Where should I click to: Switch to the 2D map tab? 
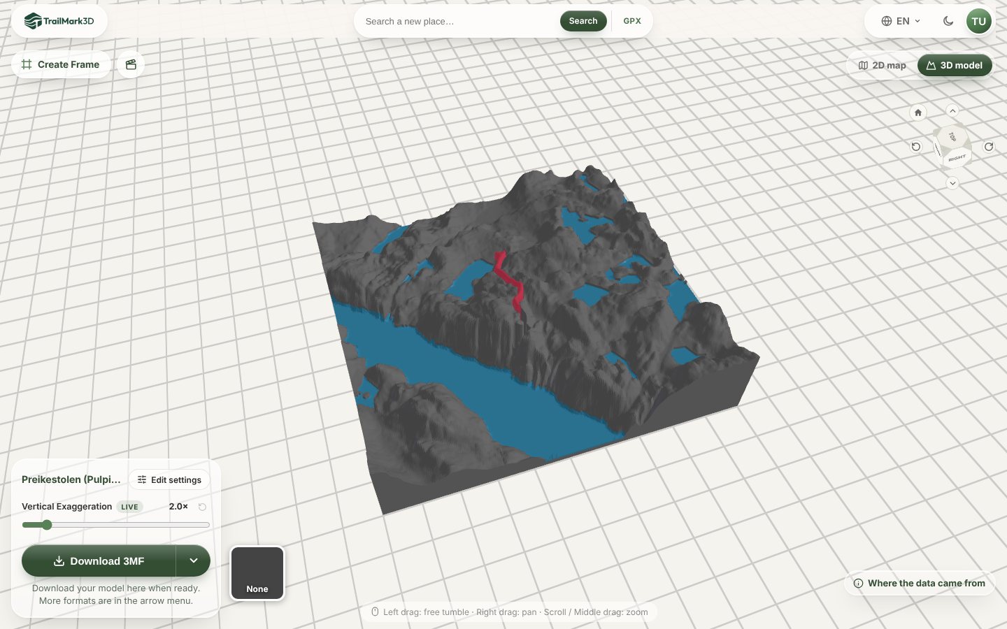coord(883,65)
